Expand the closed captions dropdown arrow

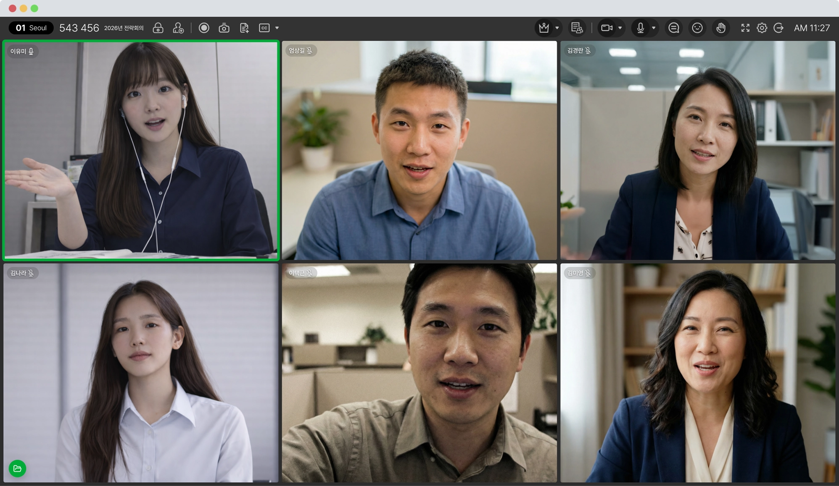[x=277, y=28]
